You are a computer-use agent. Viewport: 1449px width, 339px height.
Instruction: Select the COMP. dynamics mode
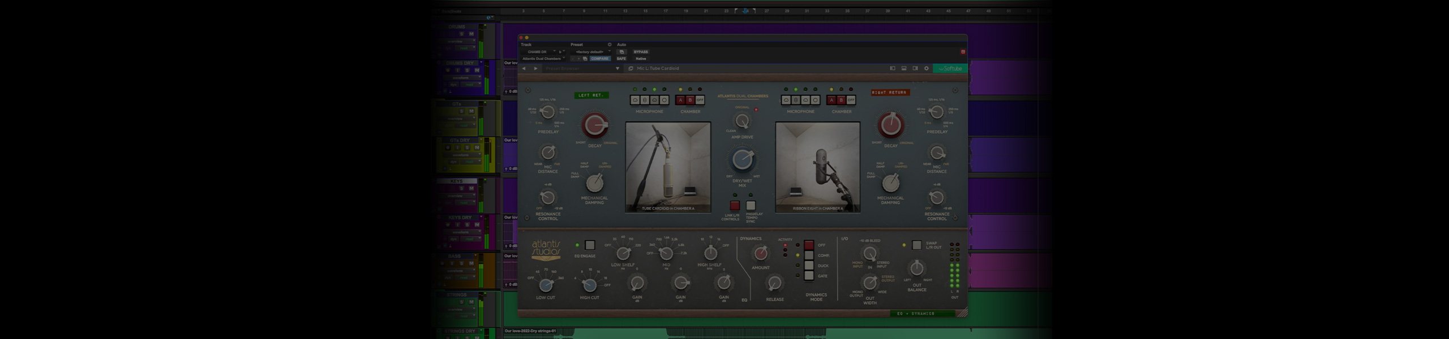[x=809, y=255]
